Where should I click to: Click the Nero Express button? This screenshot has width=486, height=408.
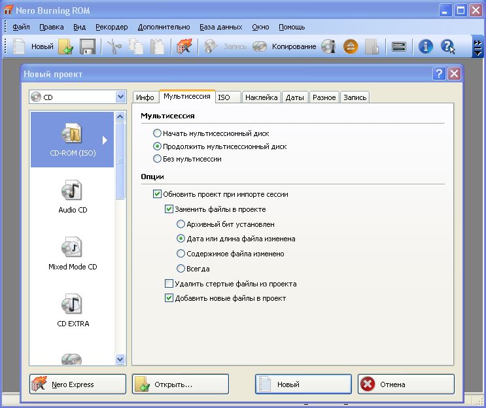point(78,384)
